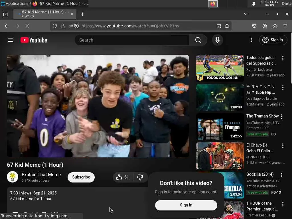
Task: Open picture-in-picture icon in URL bar
Action: coord(219,26)
